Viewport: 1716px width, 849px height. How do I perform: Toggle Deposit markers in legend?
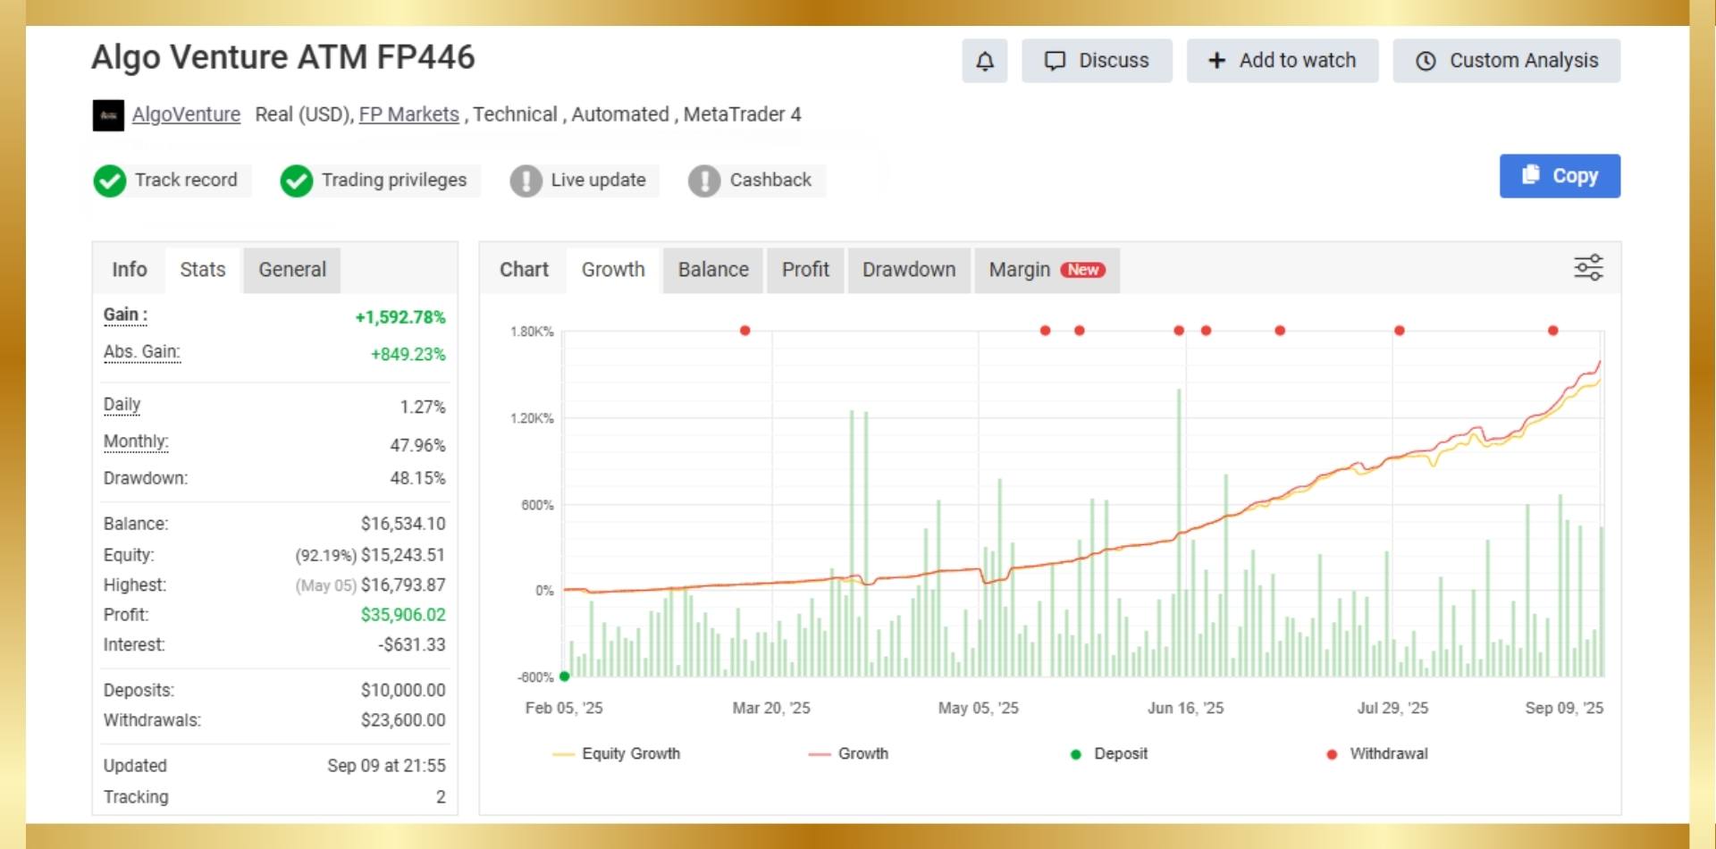tap(1108, 753)
